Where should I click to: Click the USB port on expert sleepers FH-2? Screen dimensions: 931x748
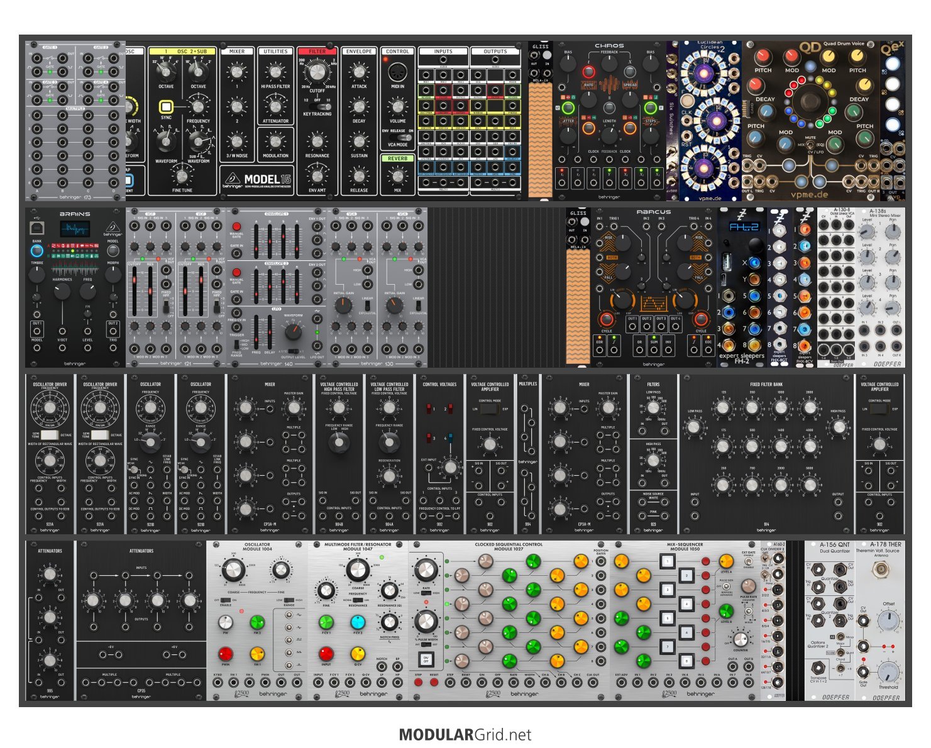[x=729, y=263]
